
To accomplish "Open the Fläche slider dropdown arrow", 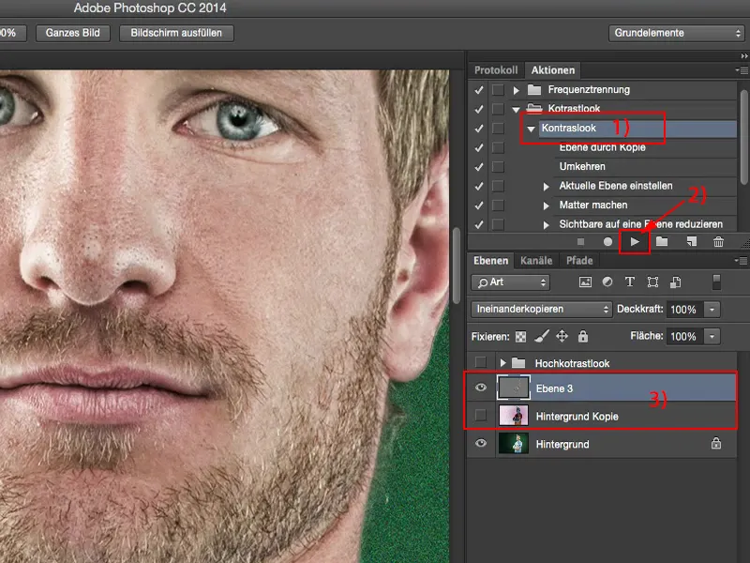I will (712, 337).
